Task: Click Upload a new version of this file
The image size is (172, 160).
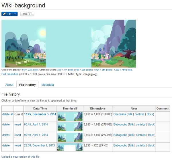Action: 20,157
